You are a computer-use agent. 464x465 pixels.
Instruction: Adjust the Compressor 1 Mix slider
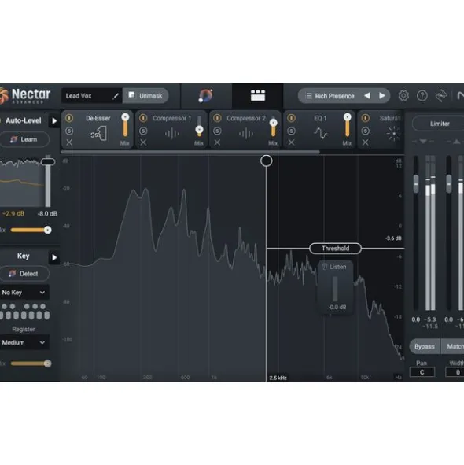click(x=199, y=126)
